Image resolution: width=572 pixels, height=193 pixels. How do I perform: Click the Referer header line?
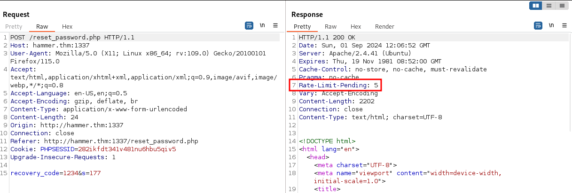click(104, 141)
